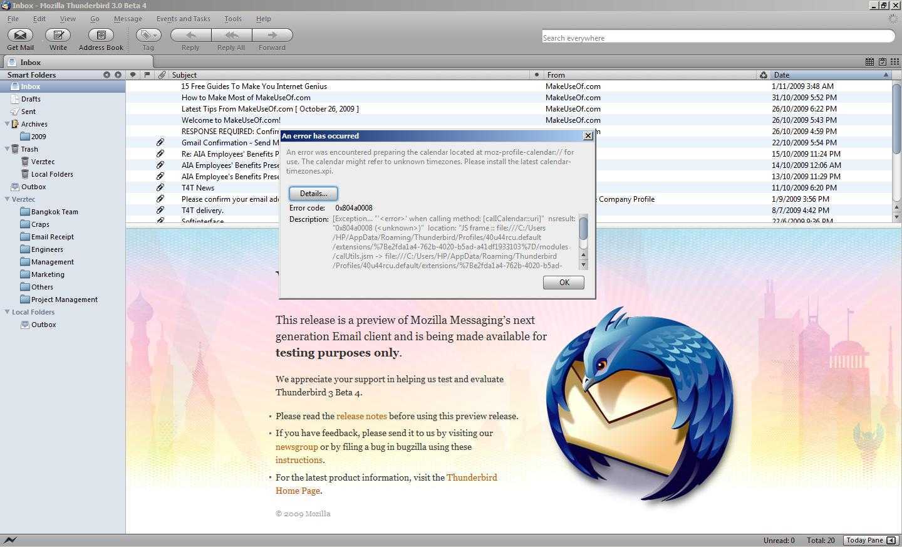Click next folder view arrow
Image resolution: width=902 pixels, height=547 pixels.
118,75
